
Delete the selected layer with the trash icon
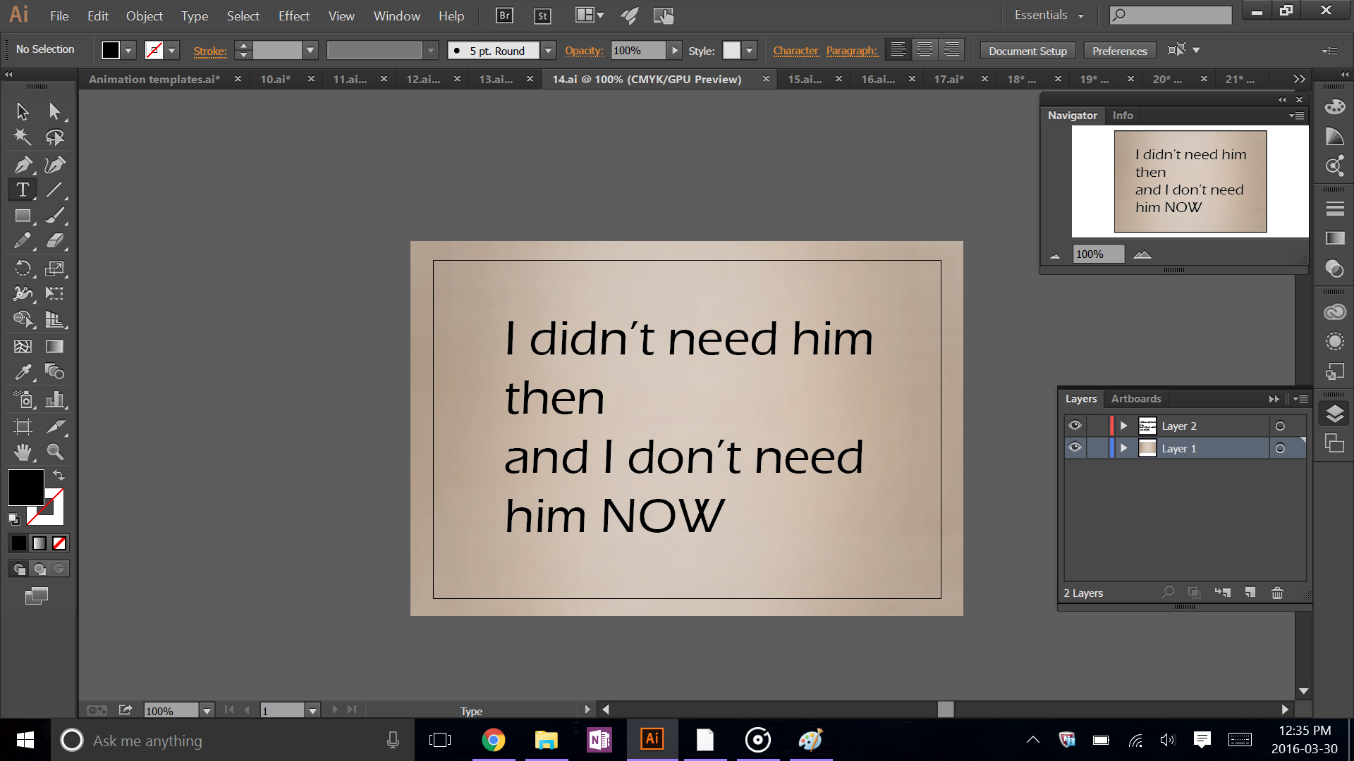pos(1277,593)
